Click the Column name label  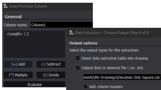point(16,25)
